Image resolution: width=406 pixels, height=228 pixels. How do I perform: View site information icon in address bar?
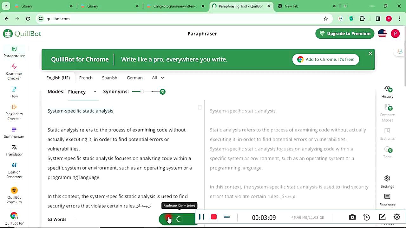point(41,19)
